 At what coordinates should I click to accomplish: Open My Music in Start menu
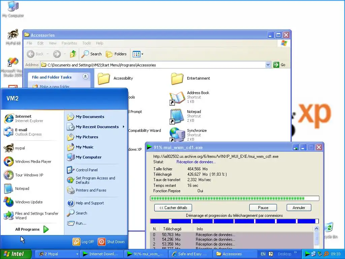[x=81, y=147]
